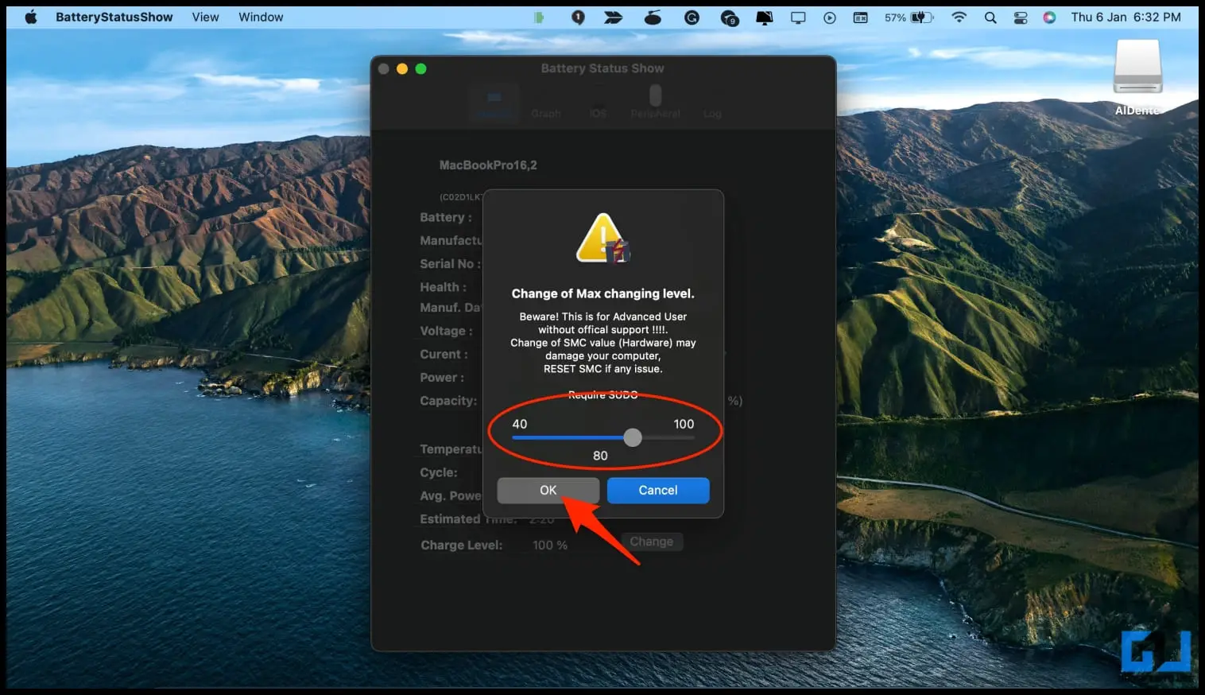Screen dimensions: 1205x695
Task: Minimize the Battery Status Show window
Action: click(402, 69)
